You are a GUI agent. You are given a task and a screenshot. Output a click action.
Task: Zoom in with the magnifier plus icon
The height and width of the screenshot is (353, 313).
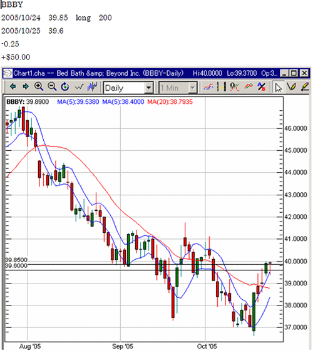tap(39, 86)
